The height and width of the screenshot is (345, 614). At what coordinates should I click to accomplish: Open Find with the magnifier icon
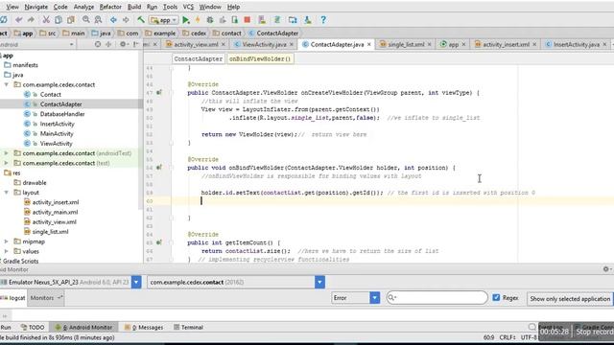point(86,20)
